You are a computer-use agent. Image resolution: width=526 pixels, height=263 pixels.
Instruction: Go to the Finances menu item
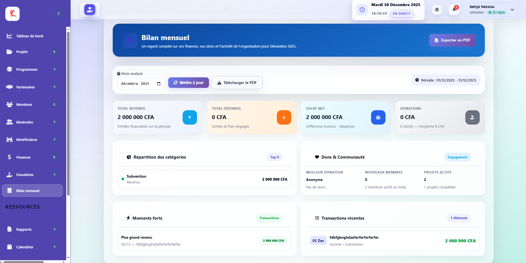point(23,157)
